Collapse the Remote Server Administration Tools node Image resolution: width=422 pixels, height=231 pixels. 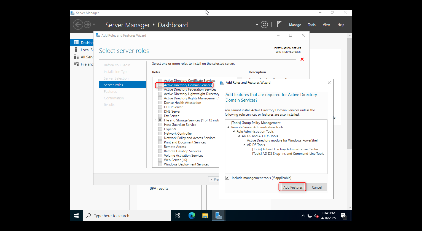click(229, 127)
